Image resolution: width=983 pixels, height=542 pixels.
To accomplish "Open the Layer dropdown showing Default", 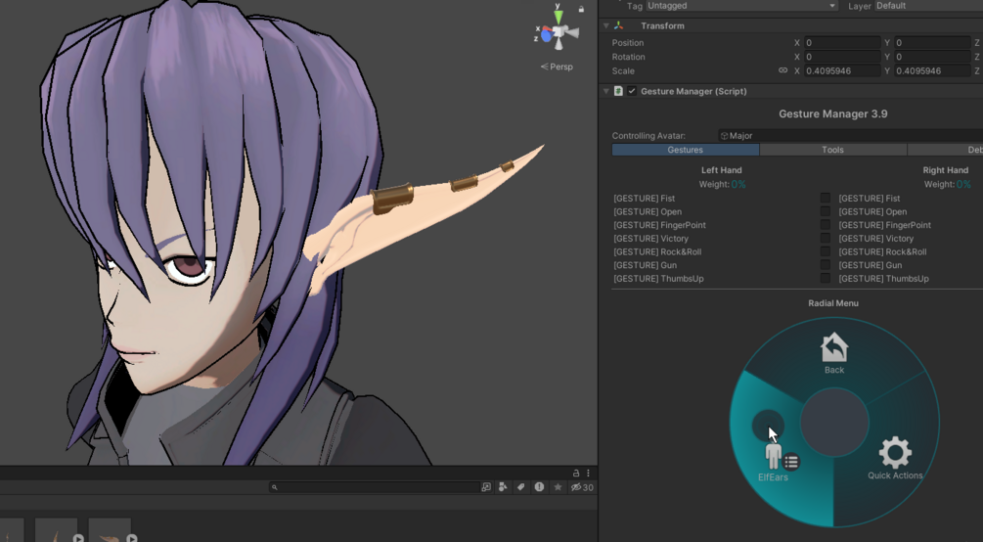I will [928, 6].
